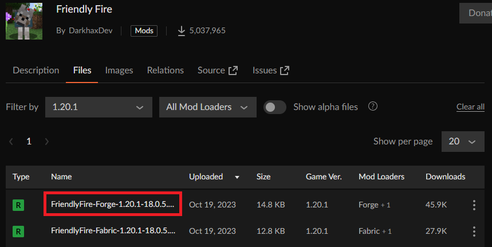Switch to the Description tab

(36, 70)
